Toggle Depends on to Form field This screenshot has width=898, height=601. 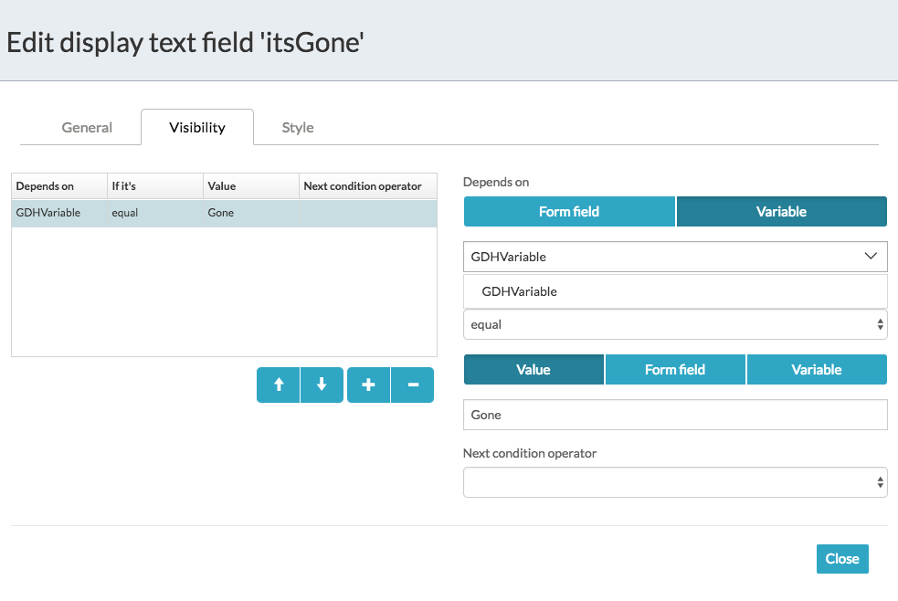click(x=569, y=211)
